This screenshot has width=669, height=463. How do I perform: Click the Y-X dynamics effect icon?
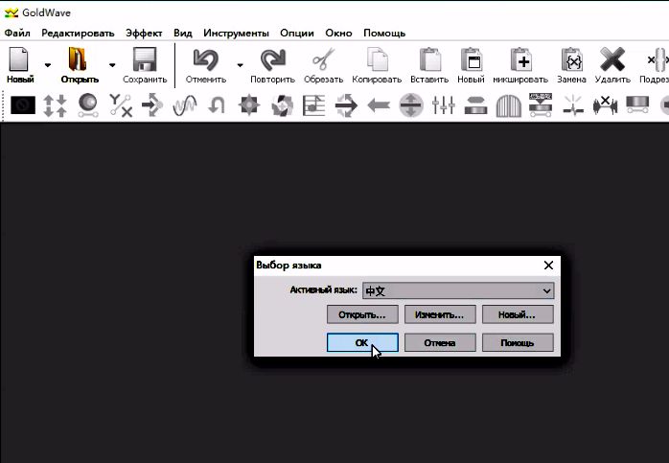click(x=121, y=105)
